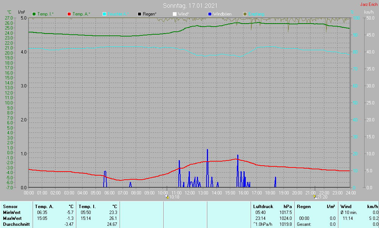Click the Jarz Erich label

369,4
